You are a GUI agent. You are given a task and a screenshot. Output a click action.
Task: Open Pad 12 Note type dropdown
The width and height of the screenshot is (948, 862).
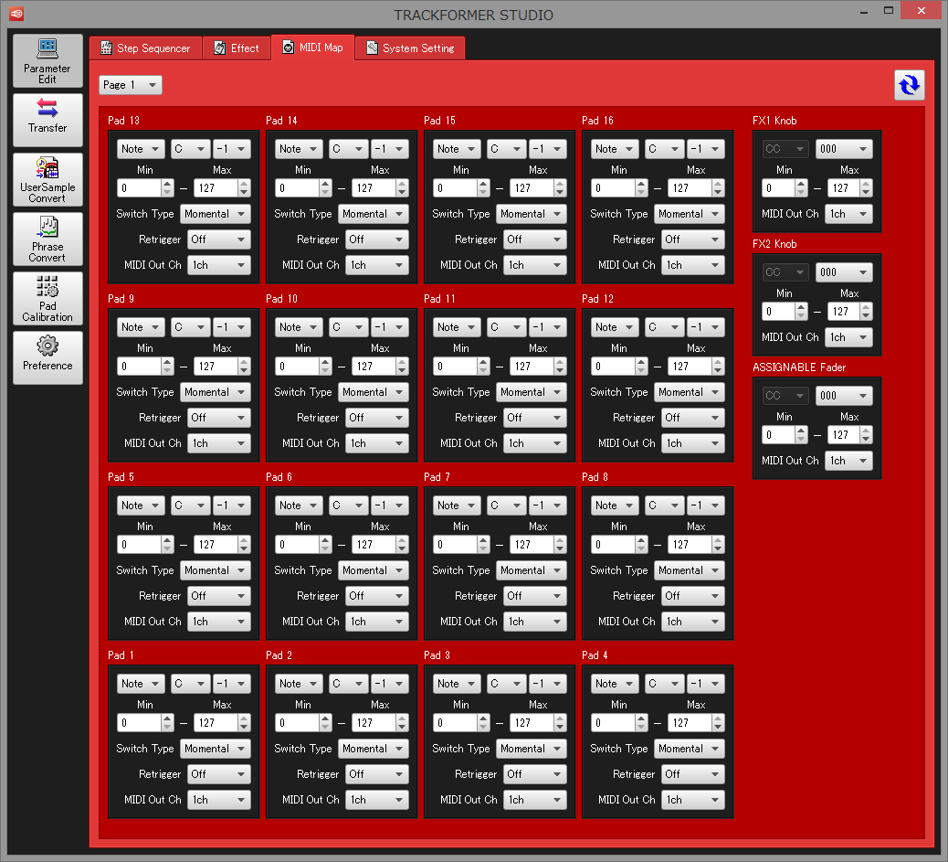[615, 327]
